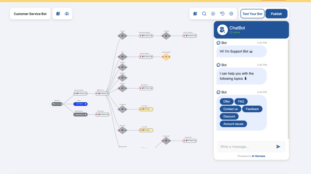Click the Hi! I'm Support Bot message
Viewport: 311px width, 174px height.
click(241, 51)
